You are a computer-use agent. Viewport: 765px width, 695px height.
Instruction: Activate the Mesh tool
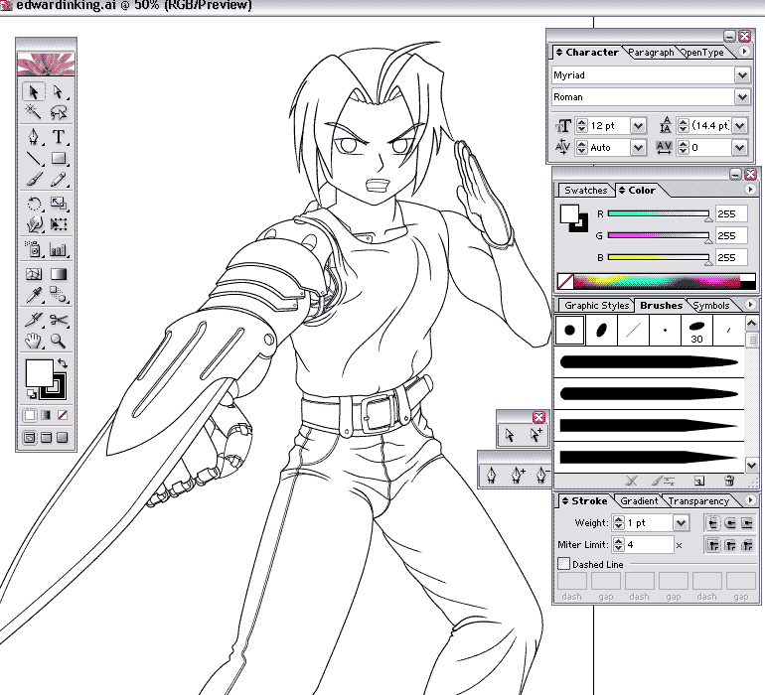click(x=34, y=274)
